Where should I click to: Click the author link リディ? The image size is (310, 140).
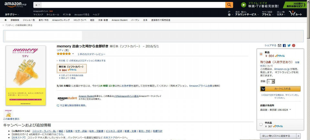[59, 50]
